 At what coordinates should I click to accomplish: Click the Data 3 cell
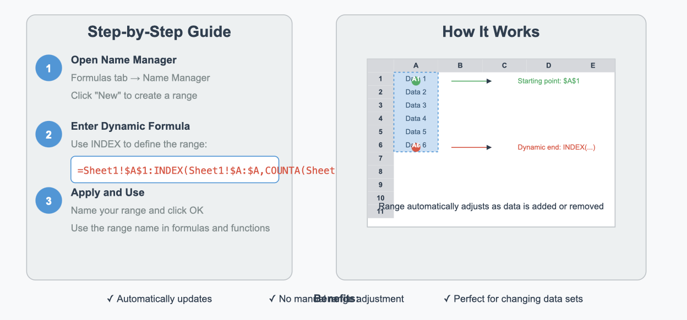click(x=416, y=105)
